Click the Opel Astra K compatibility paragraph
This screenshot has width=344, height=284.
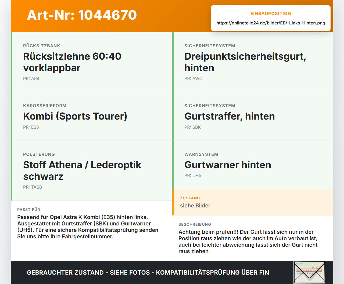[x=88, y=227]
